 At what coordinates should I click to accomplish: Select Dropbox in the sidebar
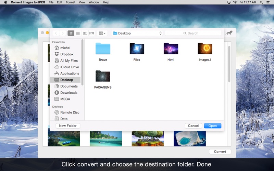tap(65, 54)
